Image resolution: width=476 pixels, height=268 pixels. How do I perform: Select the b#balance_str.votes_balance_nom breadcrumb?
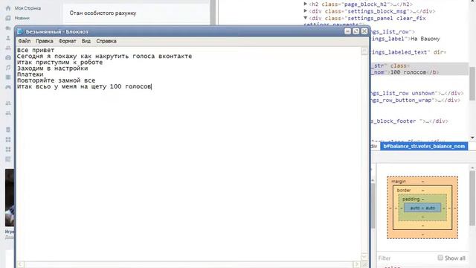pyautogui.click(x=424, y=146)
